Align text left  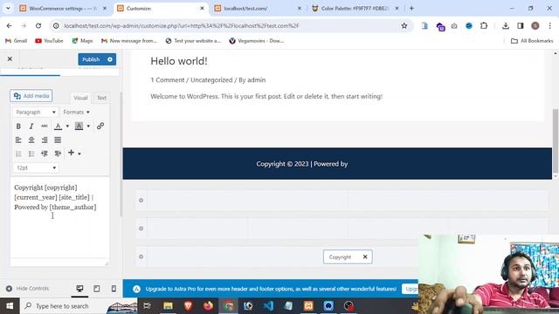(x=18, y=140)
